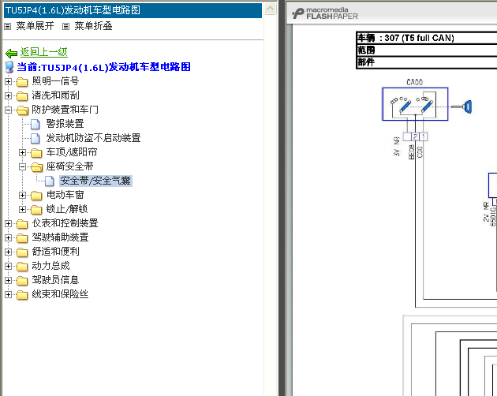This screenshot has width=497, height=396.
Task: Click the folder icon for 锁止/解锁
Action: [36, 210]
